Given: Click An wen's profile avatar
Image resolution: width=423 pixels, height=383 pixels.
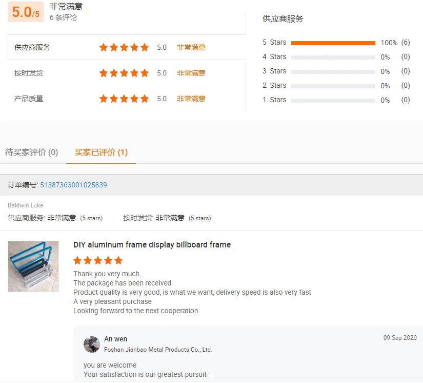Looking at the screenshot, I should click(92, 344).
